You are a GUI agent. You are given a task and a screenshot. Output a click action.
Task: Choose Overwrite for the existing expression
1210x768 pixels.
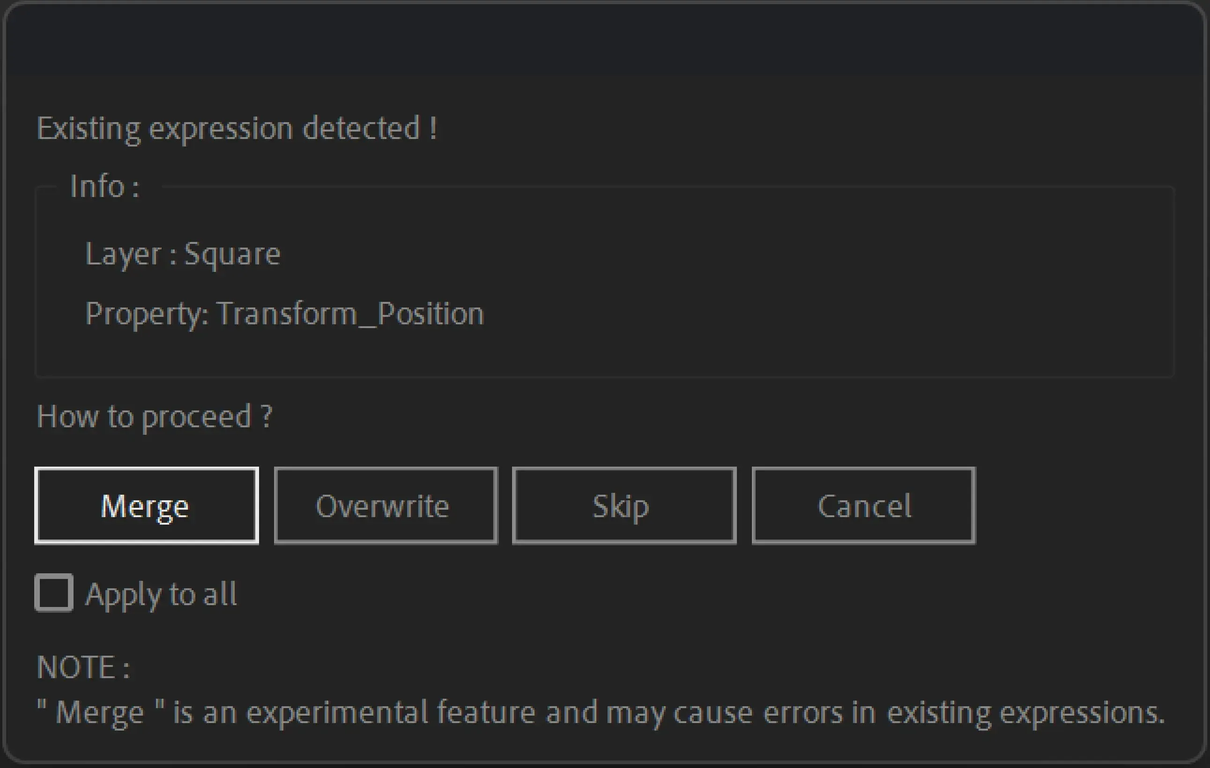[x=386, y=505]
